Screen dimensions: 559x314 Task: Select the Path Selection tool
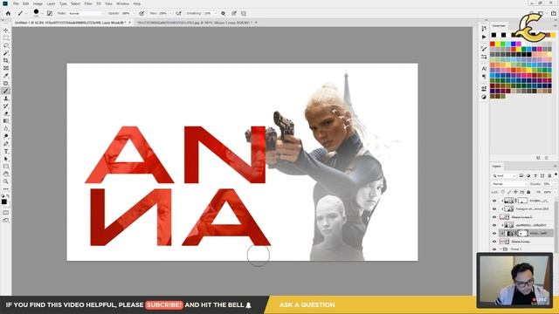coord(6,159)
